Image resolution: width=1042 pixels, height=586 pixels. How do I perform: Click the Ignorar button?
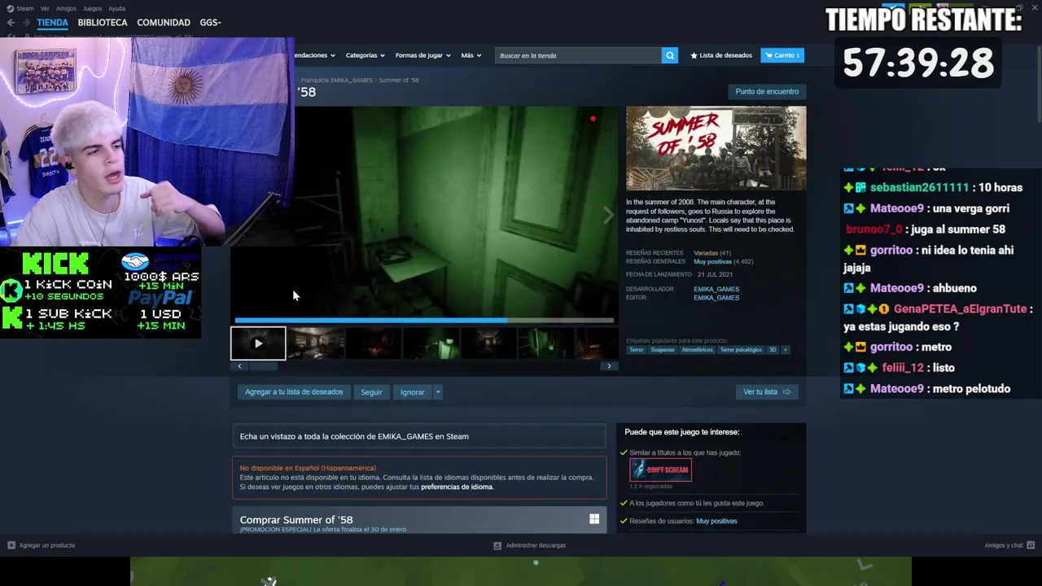[412, 392]
